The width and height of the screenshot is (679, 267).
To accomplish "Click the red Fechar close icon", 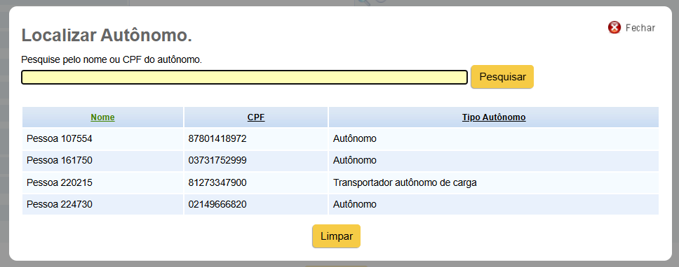I will click(614, 27).
